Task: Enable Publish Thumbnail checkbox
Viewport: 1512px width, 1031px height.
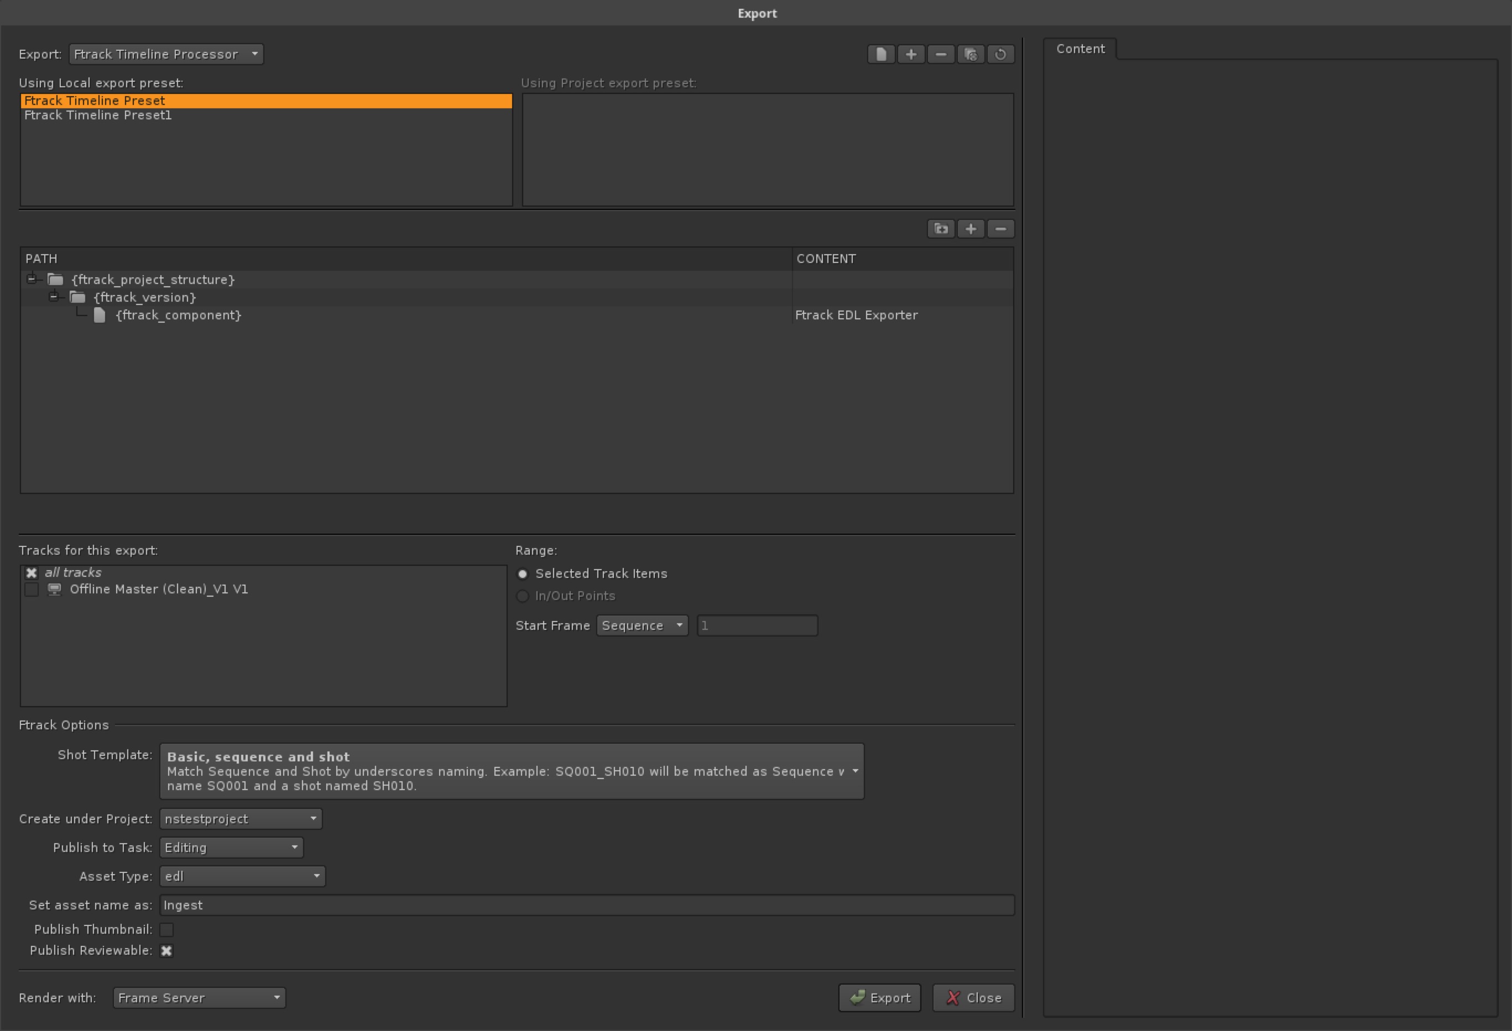Action: point(166,929)
